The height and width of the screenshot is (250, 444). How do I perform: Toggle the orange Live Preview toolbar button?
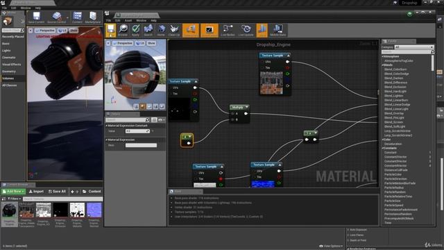click(x=210, y=31)
